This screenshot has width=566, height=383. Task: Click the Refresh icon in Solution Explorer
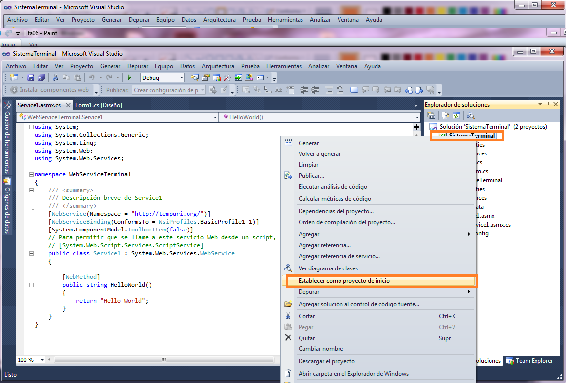pyautogui.click(x=456, y=115)
